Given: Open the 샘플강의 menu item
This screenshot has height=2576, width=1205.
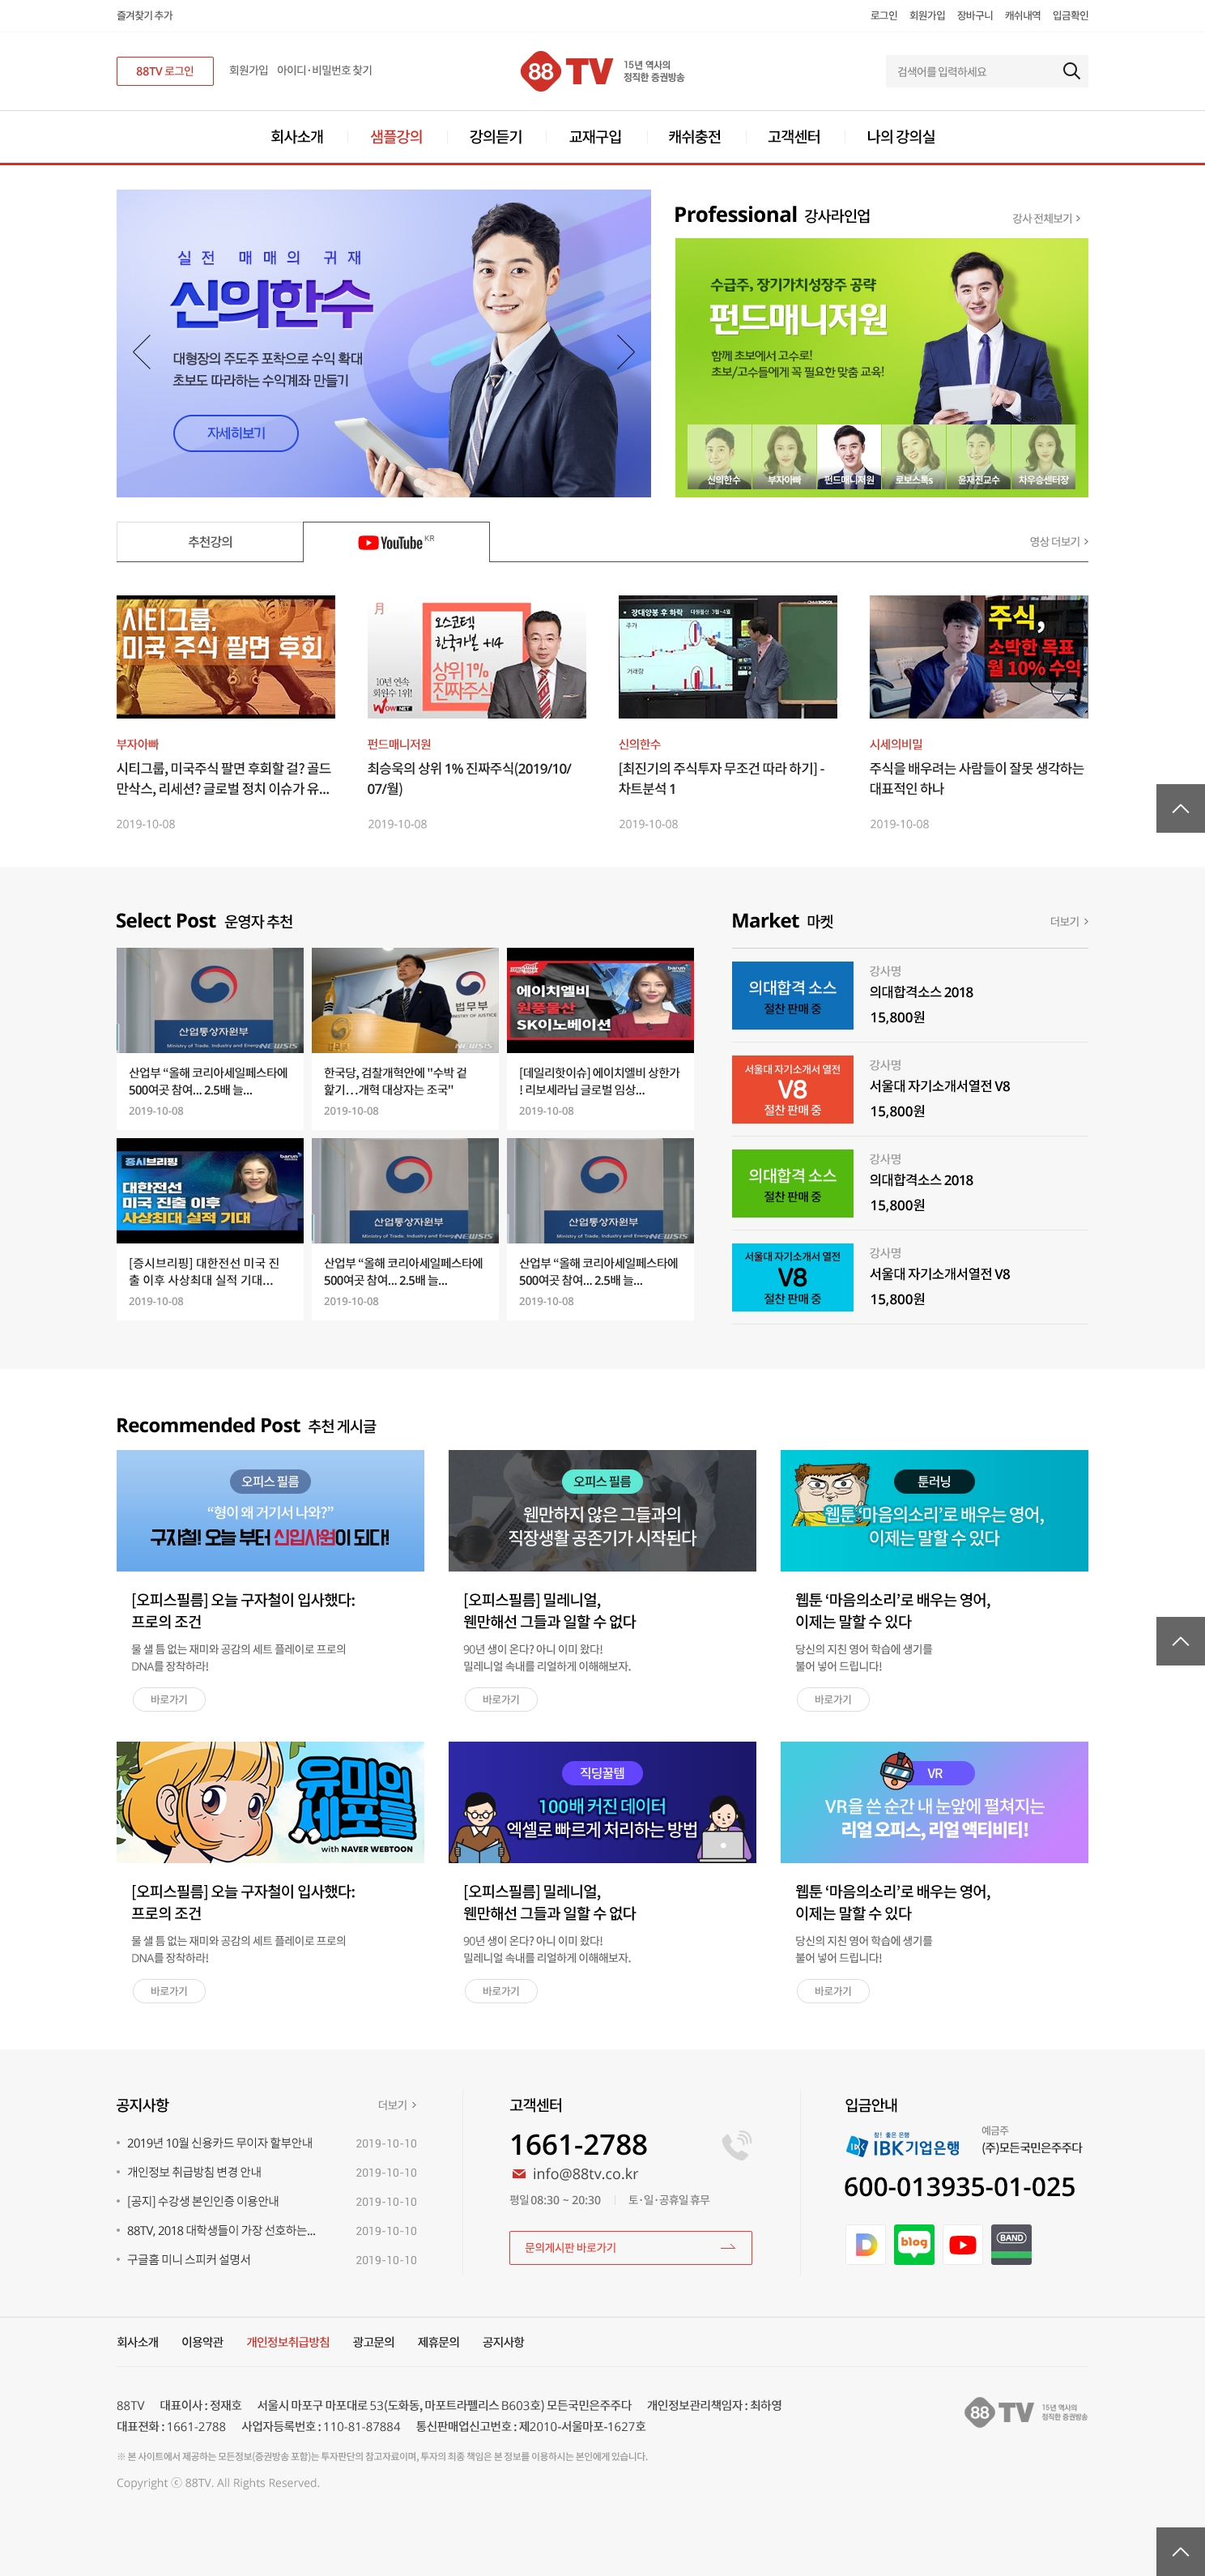Looking at the screenshot, I should click(x=396, y=137).
